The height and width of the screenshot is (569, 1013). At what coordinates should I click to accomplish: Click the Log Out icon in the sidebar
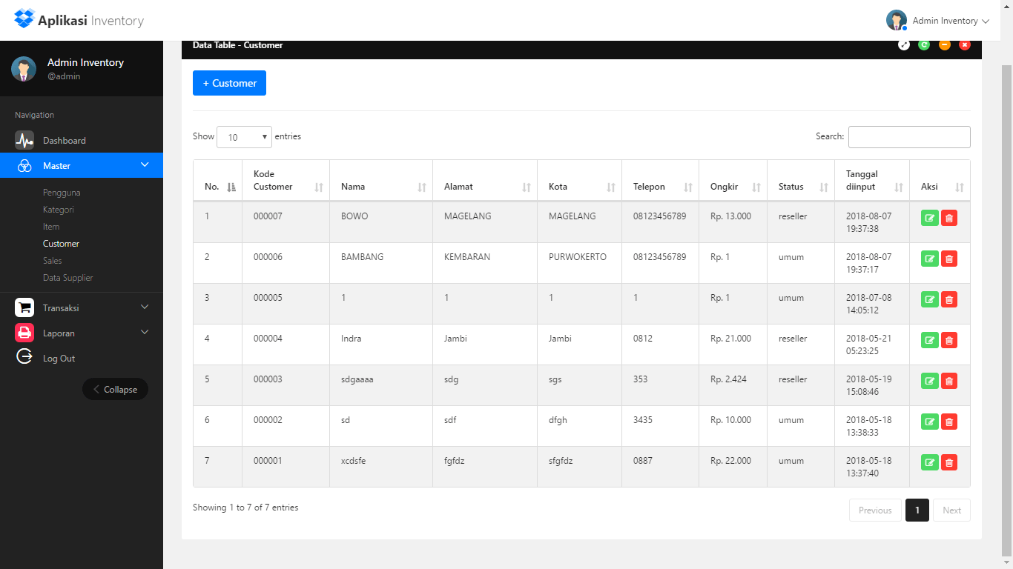[23, 357]
